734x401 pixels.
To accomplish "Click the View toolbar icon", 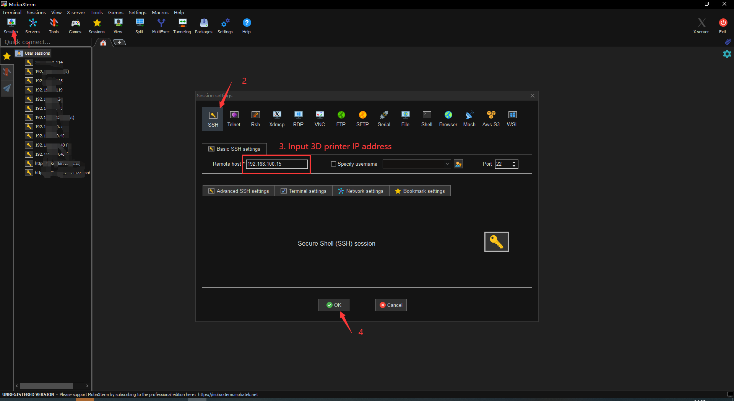I will (118, 26).
